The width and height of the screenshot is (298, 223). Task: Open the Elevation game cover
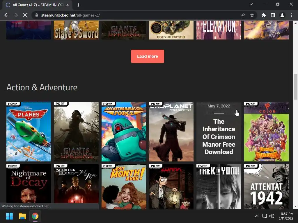pos(219,30)
